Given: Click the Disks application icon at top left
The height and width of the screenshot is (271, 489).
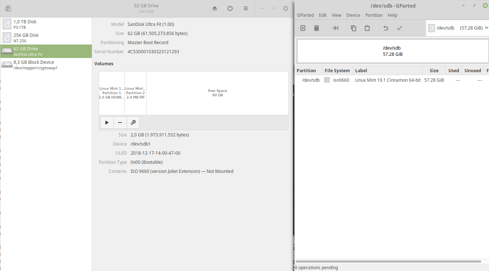Looking at the screenshot, I should click(x=8, y=8).
